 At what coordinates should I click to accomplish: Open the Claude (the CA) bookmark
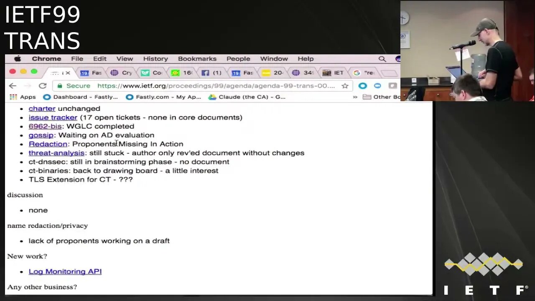point(247,97)
